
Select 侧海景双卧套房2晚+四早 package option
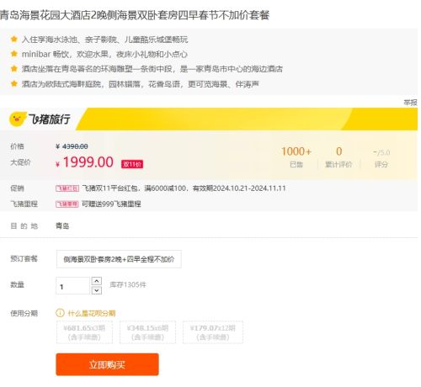click(x=119, y=259)
